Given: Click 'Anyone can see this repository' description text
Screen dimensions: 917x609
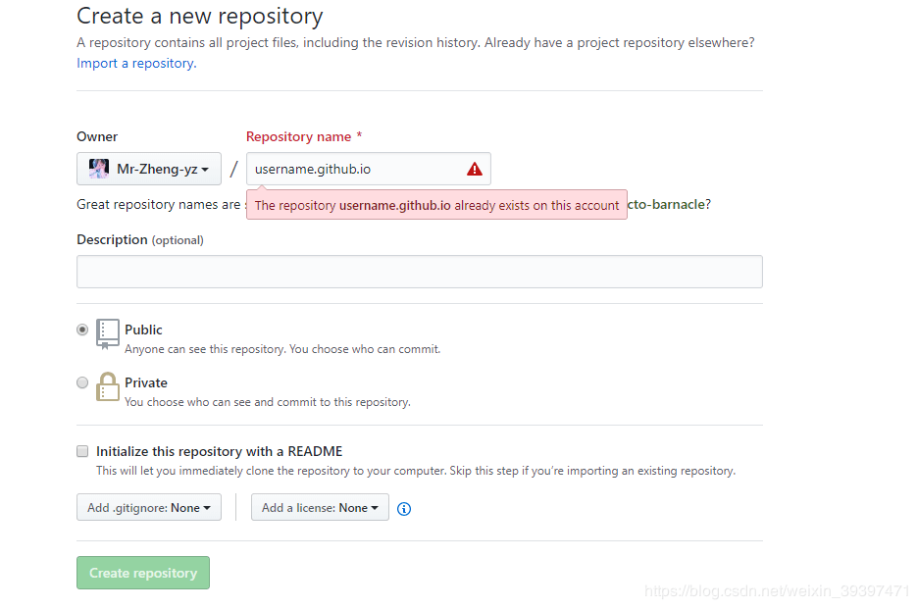Looking at the screenshot, I should pyautogui.click(x=282, y=349).
